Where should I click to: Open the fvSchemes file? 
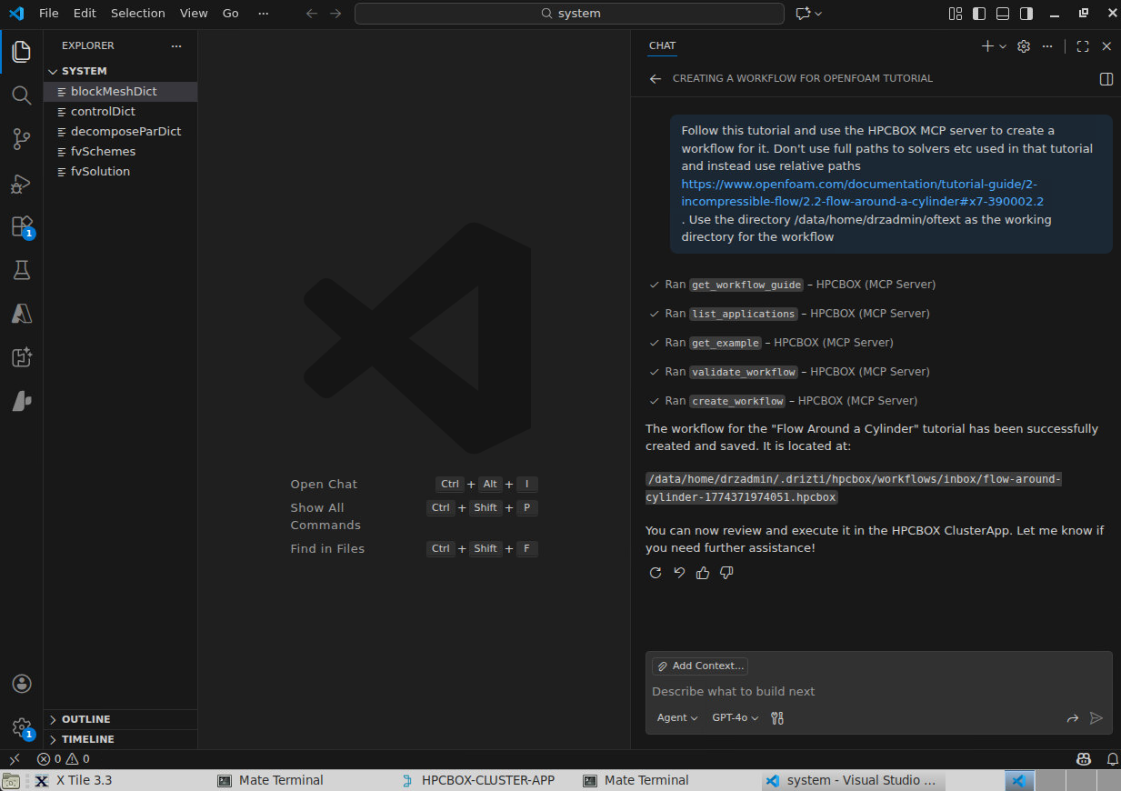click(120, 152)
